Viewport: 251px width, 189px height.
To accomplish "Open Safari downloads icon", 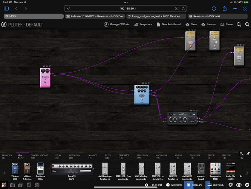I will pyautogui.click(x=214, y=9).
